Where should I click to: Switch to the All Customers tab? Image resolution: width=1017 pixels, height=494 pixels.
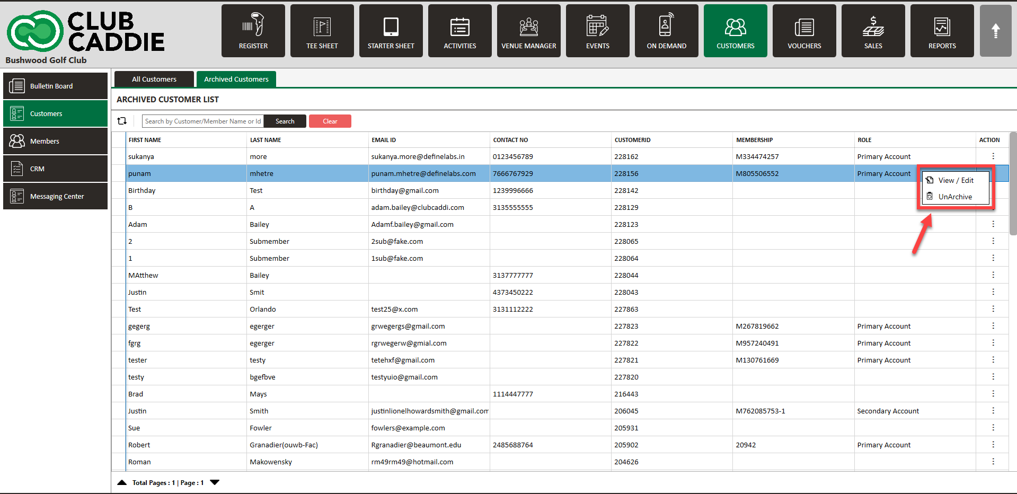pyautogui.click(x=154, y=79)
